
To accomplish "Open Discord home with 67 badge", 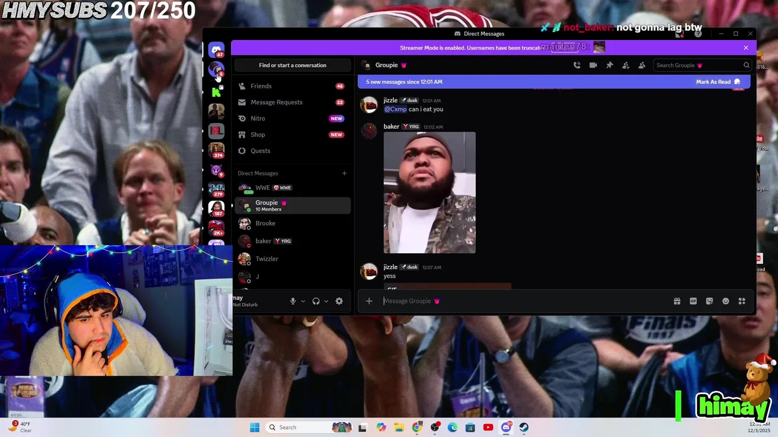I will (216, 50).
